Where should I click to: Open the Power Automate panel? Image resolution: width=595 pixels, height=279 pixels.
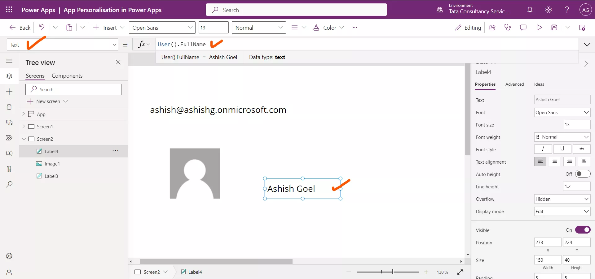click(x=9, y=138)
